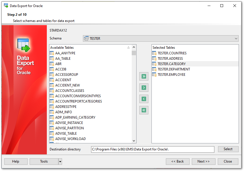Select TESTER.DEPARTMENT in selected tables
The image size is (244, 171).
pos(174,69)
